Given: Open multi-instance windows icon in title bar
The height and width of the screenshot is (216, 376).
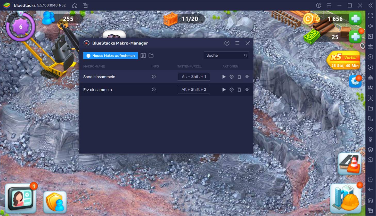Looking at the screenshot, I should click(85, 5).
